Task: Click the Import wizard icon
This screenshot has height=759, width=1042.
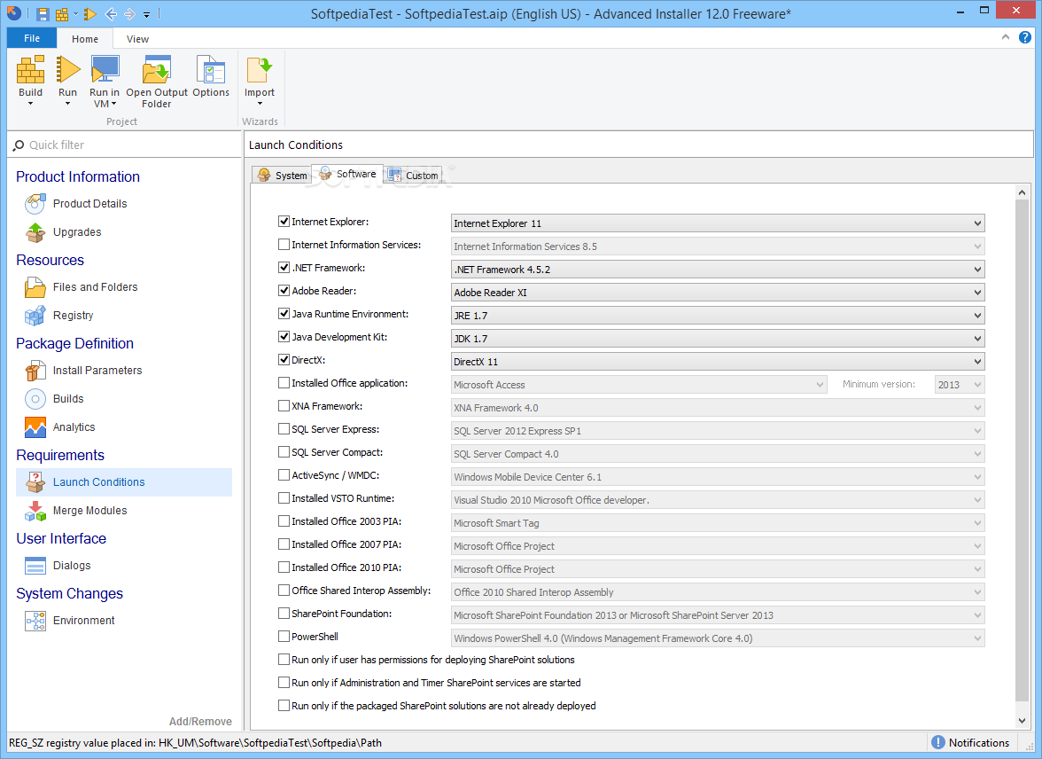Action: (259, 69)
